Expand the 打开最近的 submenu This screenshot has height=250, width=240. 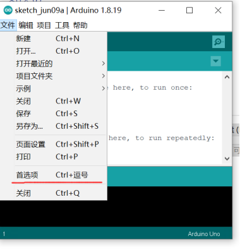[54, 64]
